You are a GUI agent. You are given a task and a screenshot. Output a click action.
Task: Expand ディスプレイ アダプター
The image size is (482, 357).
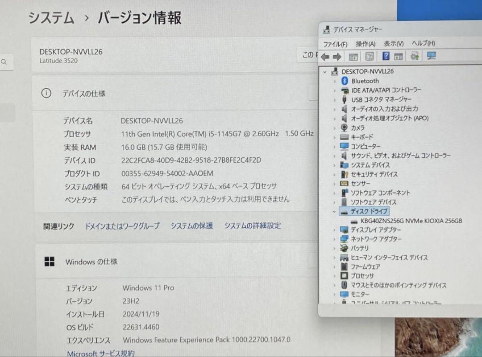click(x=334, y=230)
